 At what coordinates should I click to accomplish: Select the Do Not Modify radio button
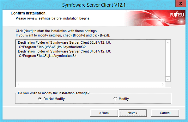point(40,99)
